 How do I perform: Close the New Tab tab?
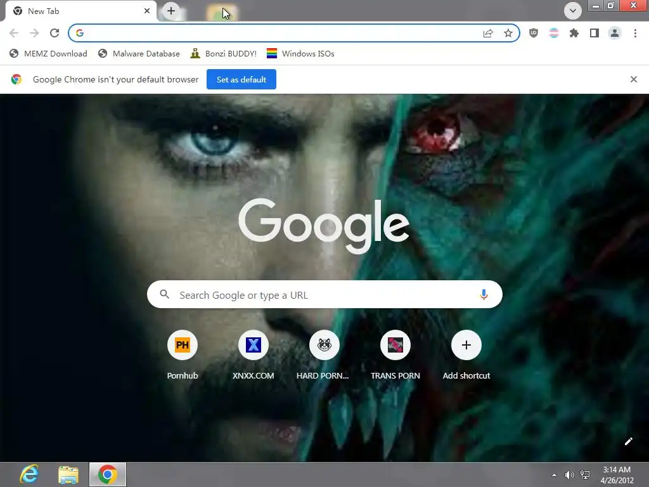point(147,11)
